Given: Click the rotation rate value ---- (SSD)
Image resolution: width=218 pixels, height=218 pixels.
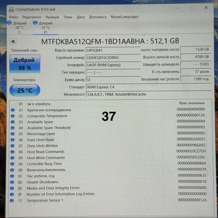Looking at the screenshot, I should 196,64.
